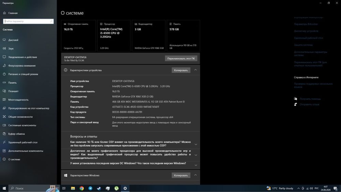341x192 pixels.
Task: Copy device specs with Копировать button
Action: tap(181, 70)
